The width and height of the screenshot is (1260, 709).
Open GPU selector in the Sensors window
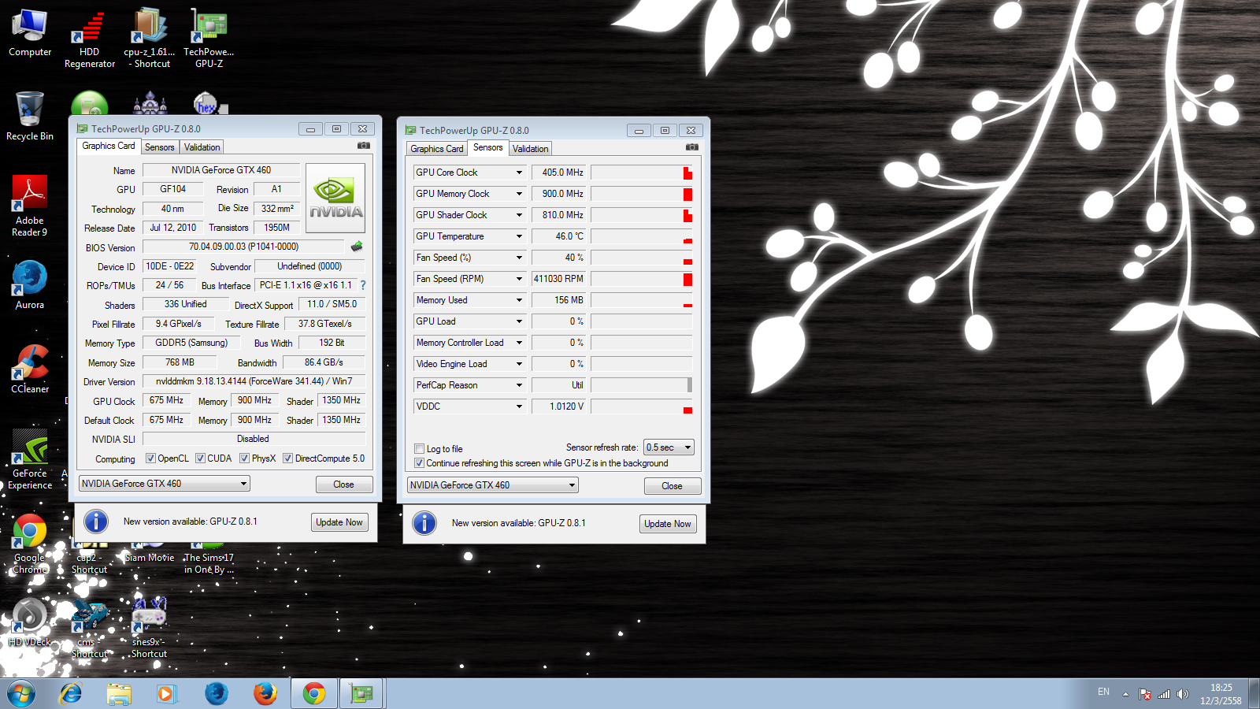(x=493, y=485)
